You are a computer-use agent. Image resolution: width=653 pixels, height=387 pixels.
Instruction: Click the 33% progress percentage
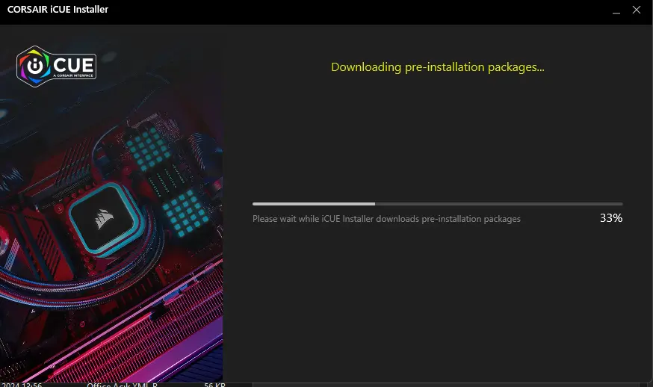[x=611, y=218]
